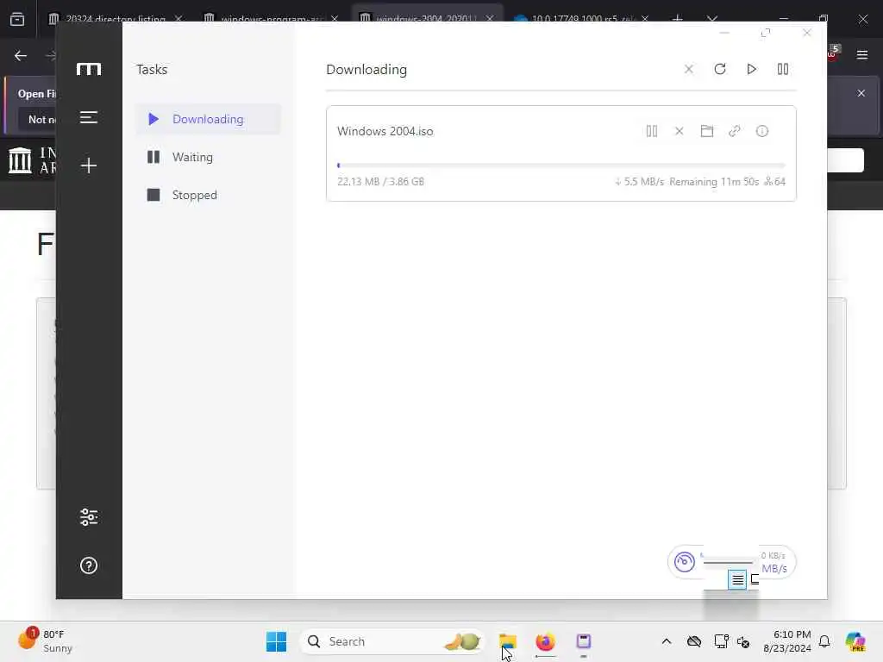The image size is (883, 662).
Task: Click the Tasks heading
Action: point(152,69)
